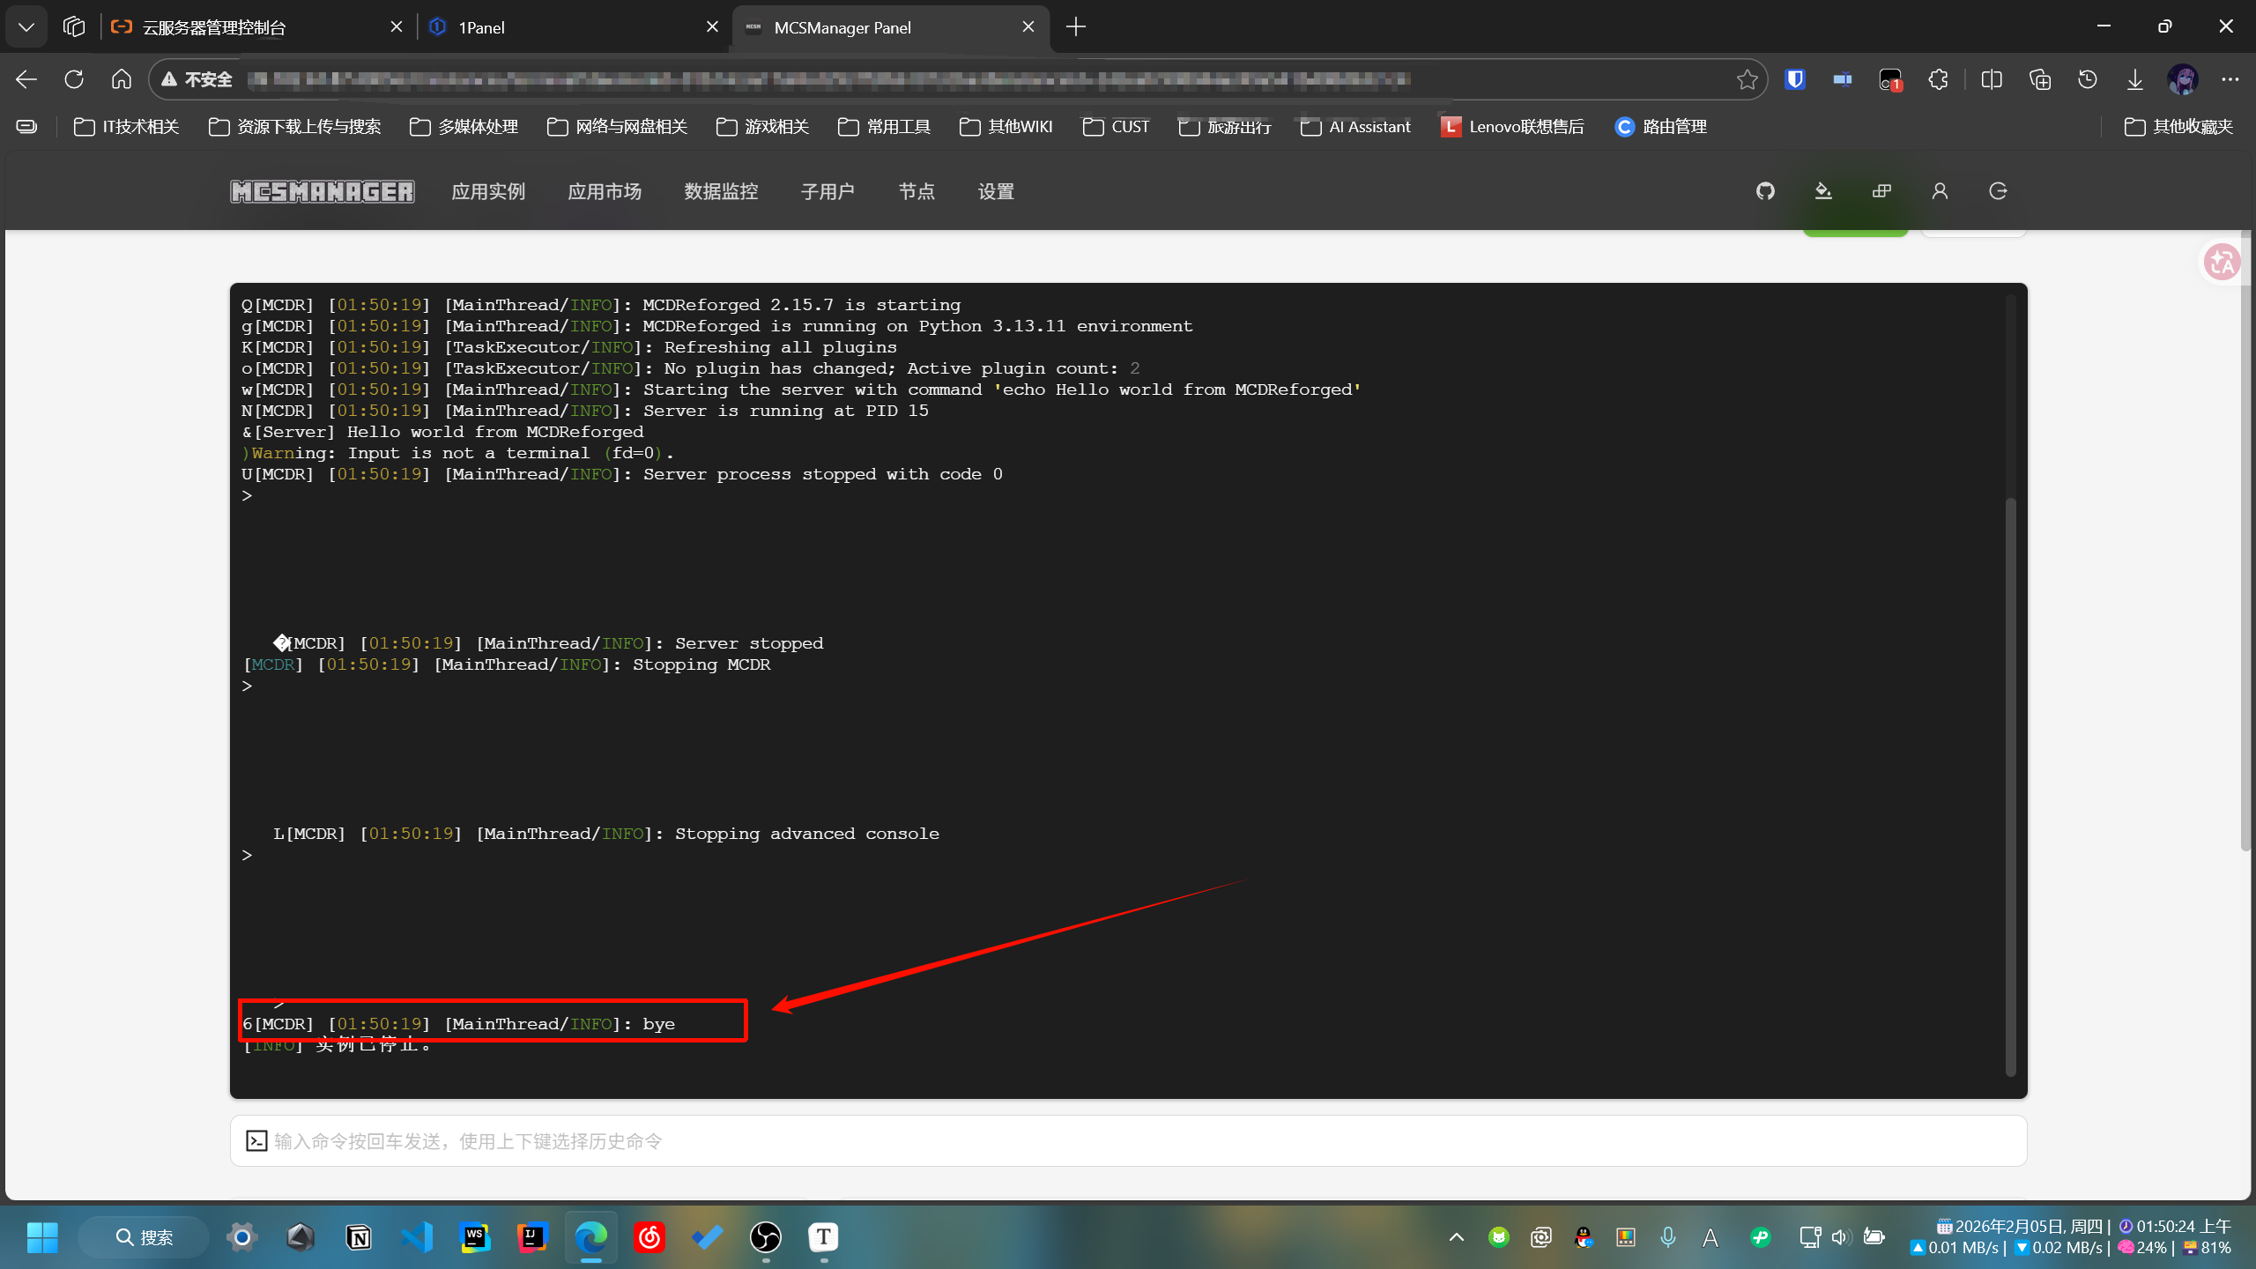The height and width of the screenshot is (1269, 2256).
Task: Open browser extensions puzzle icon
Action: click(1938, 79)
